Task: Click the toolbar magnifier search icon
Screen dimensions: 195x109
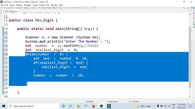Action: (184, 8)
